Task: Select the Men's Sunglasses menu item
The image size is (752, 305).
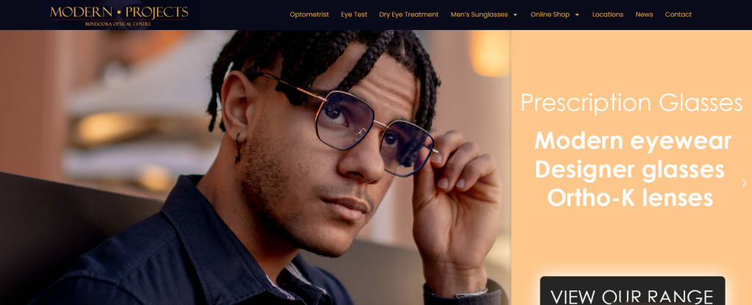Action: pyautogui.click(x=479, y=15)
